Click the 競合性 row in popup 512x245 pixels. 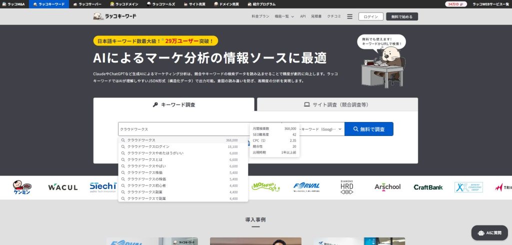274,146
